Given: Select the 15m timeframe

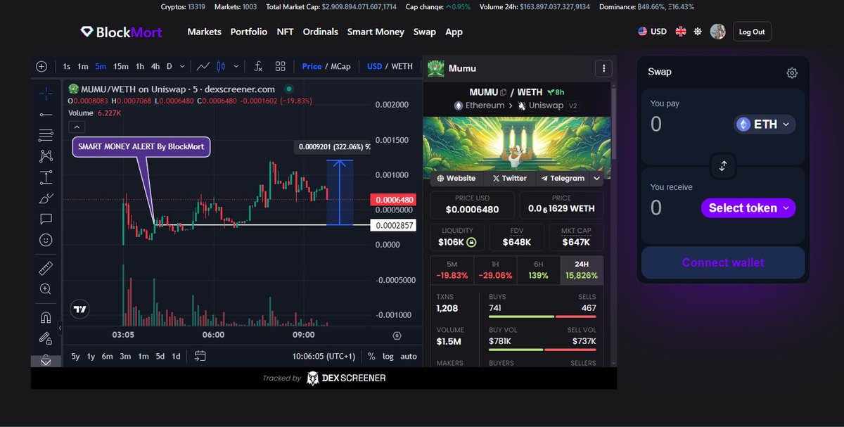Looking at the screenshot, I should [121, 66].
